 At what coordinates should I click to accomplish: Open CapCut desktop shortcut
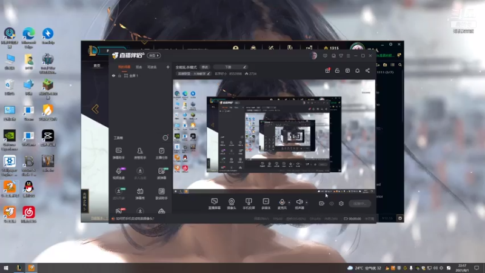coord(48,138)
